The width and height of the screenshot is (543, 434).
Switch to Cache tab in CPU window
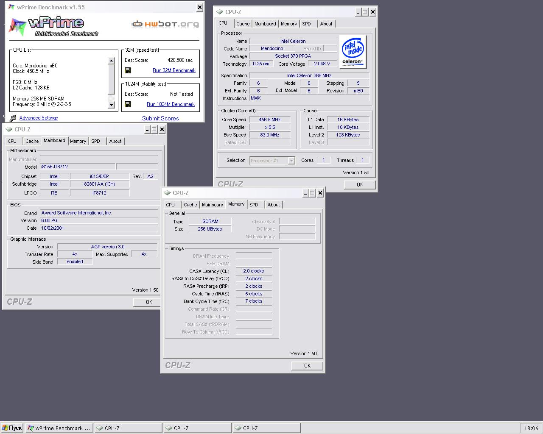[243, 24]
